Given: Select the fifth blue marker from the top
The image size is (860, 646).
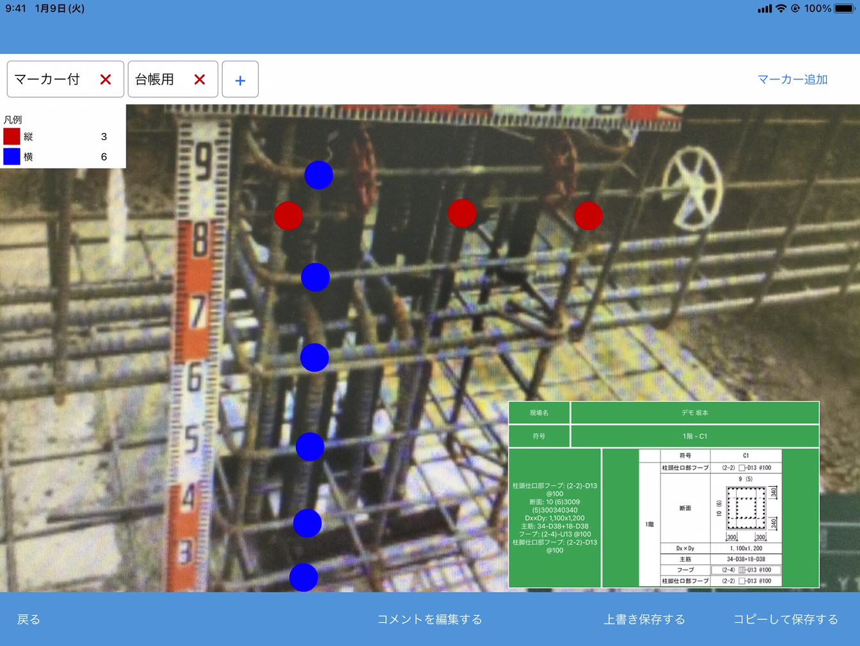Looking at the screenshot, I should point(307,523).
